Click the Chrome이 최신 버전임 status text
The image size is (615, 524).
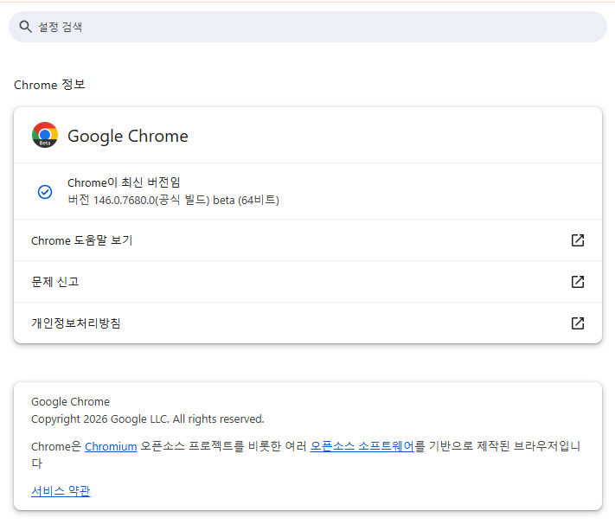pos(124,182)
